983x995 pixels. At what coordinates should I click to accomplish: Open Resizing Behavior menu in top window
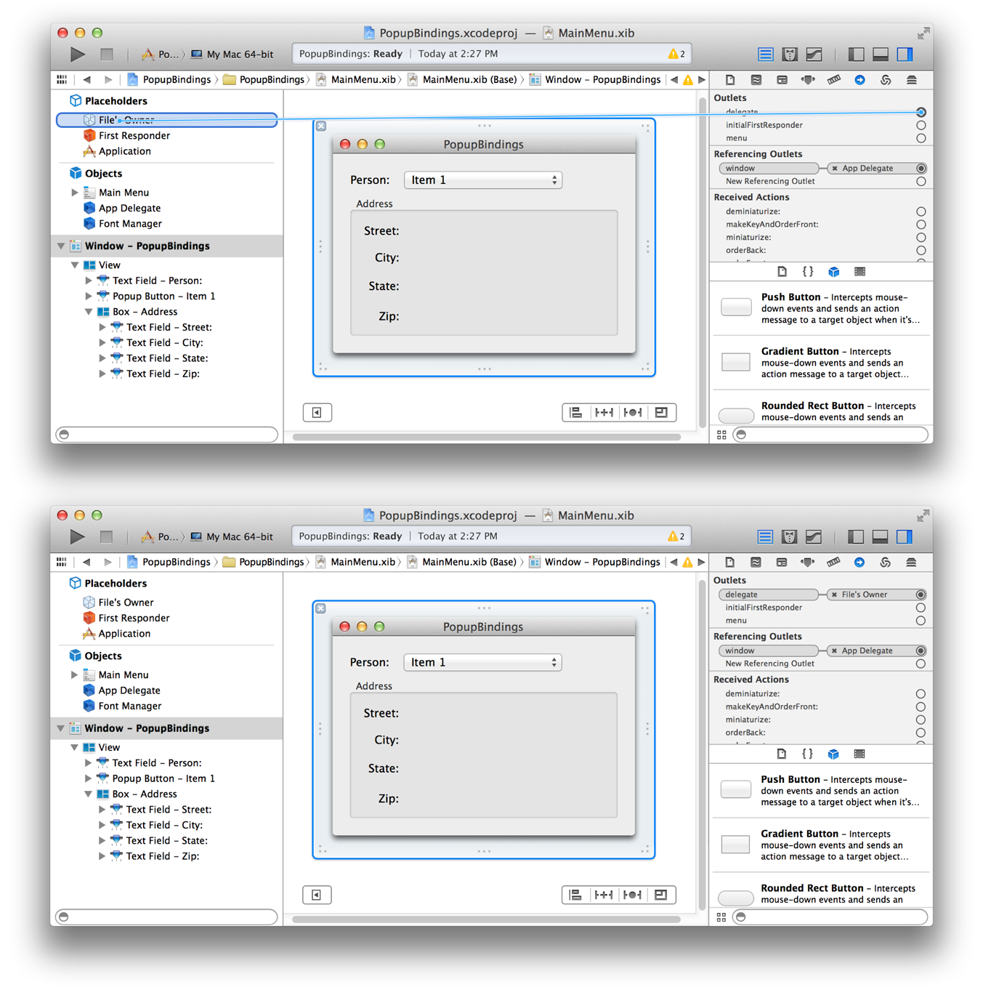click(661, 413)
